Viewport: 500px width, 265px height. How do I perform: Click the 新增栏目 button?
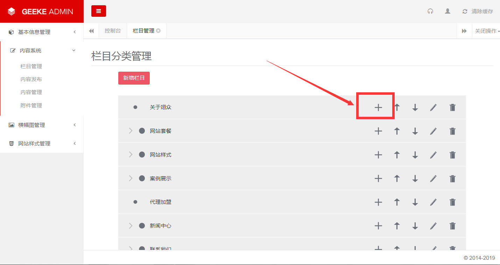pyautogui.click(x=134, y=78)
